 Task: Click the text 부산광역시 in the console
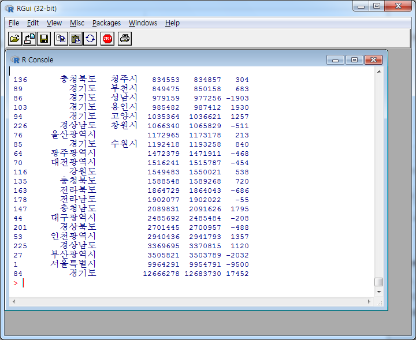(x=73, y=255)
